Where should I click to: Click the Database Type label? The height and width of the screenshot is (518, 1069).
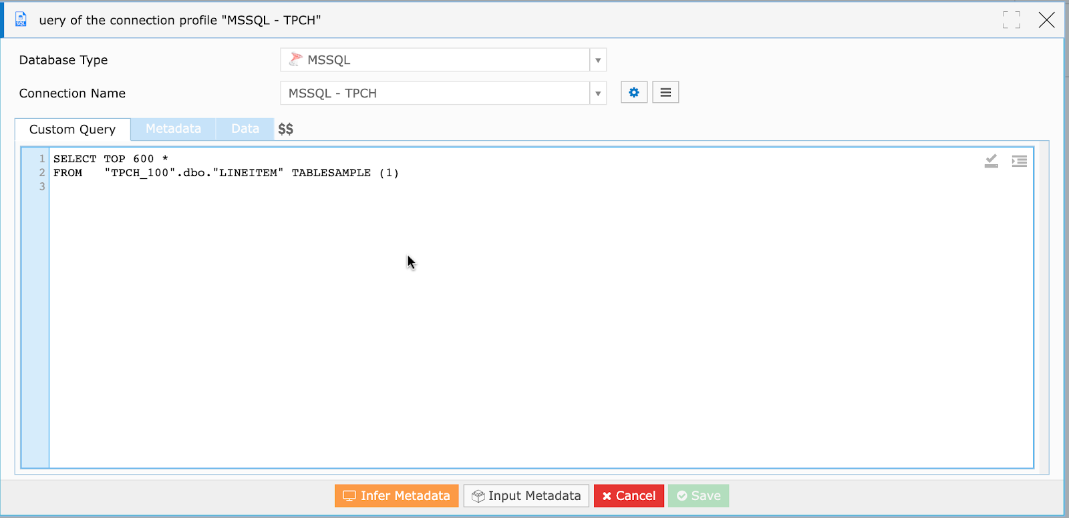pos(63,60)
